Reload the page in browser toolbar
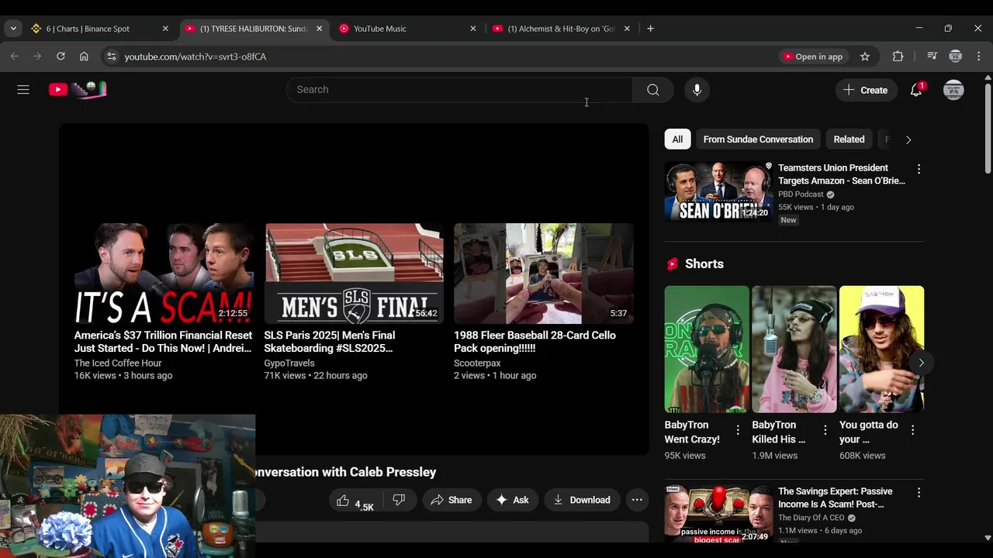 pyautogui.click(x=61, y=57)
